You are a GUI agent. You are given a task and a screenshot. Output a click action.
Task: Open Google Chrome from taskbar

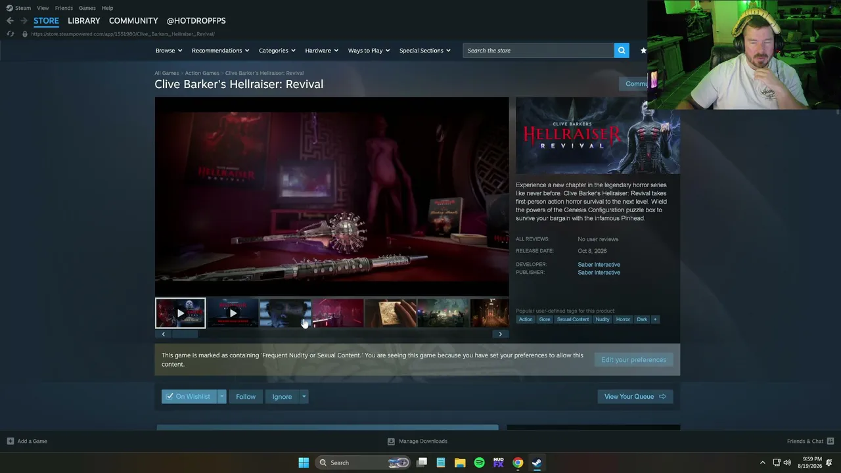click(x=518, y=462)
